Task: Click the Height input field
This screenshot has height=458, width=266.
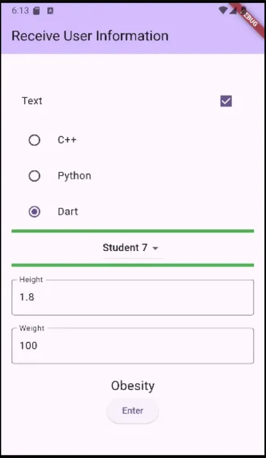Action: point(133,297)
